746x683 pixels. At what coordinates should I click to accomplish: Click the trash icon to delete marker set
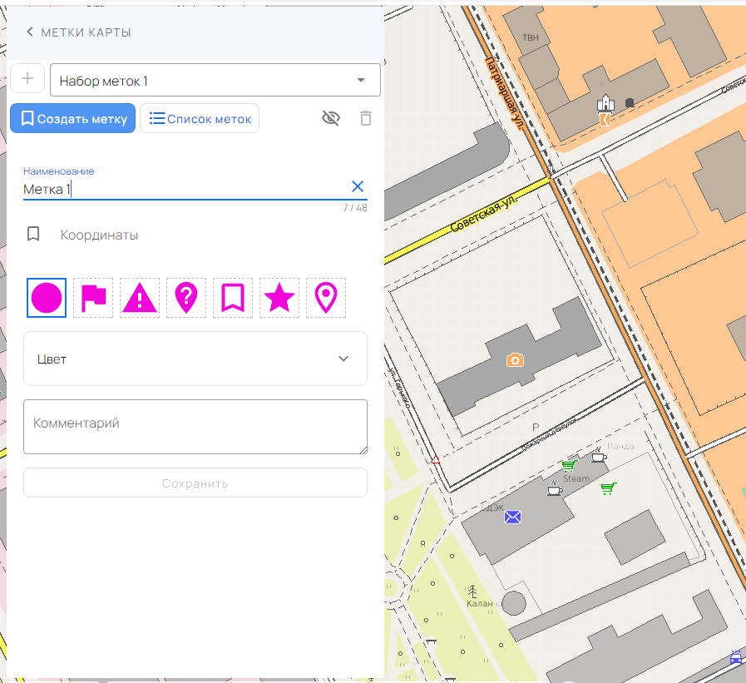pyautogui.click(x=365, y=118)
